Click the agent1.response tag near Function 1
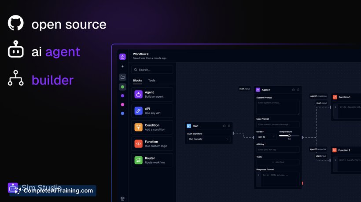The height and width of the screenshot is (202, 361). (x=318, y=96)
